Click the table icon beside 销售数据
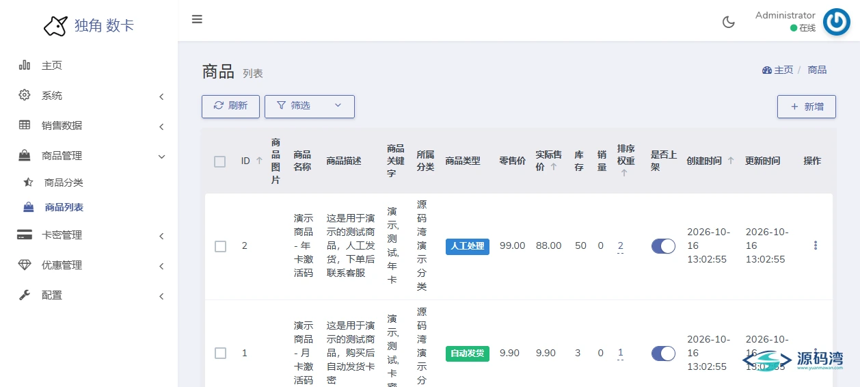The height and width of the screenshot is (387, 860). click(x=25, y=125)
